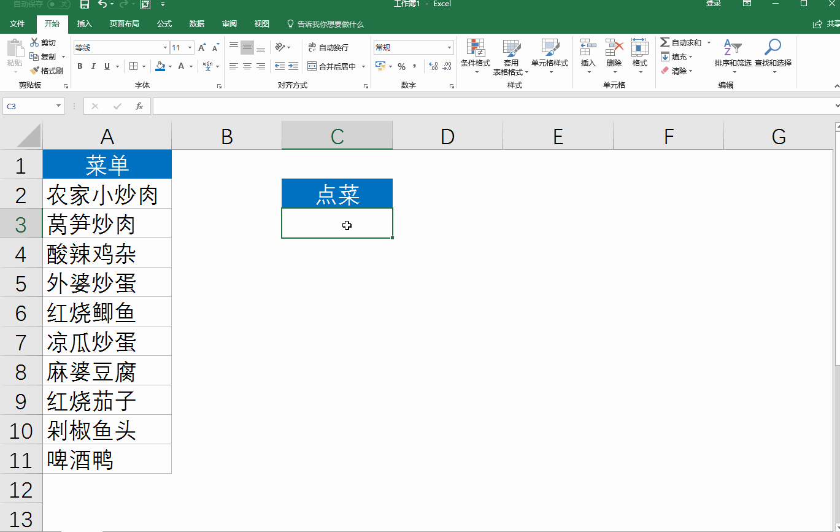
Task: Expand the number format dropdown (常规)
Action: click(x=449, y=48)
